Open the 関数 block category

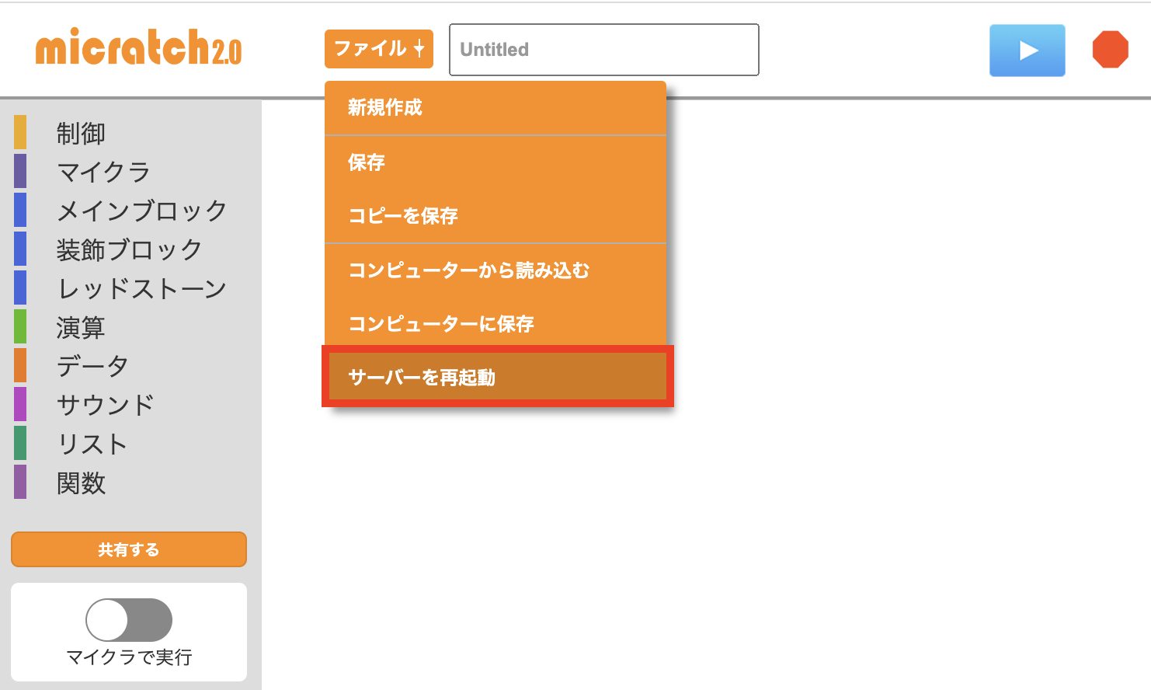(x=81, y=483)
